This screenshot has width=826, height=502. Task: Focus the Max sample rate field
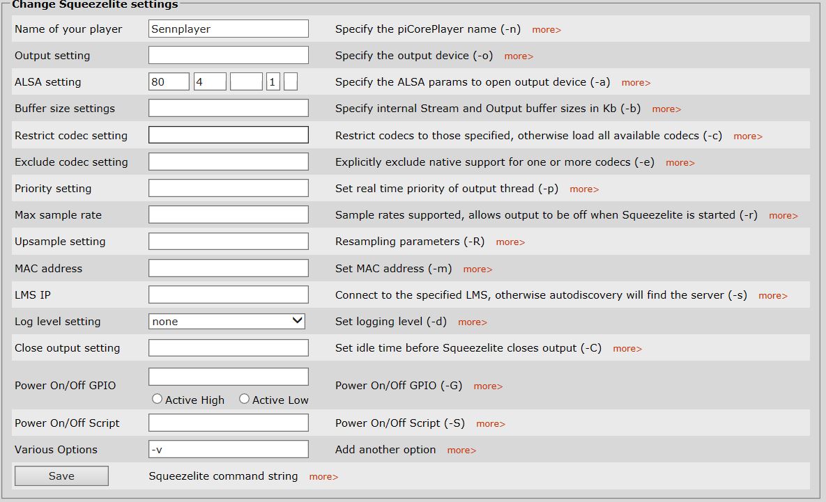tap(229, 214)
